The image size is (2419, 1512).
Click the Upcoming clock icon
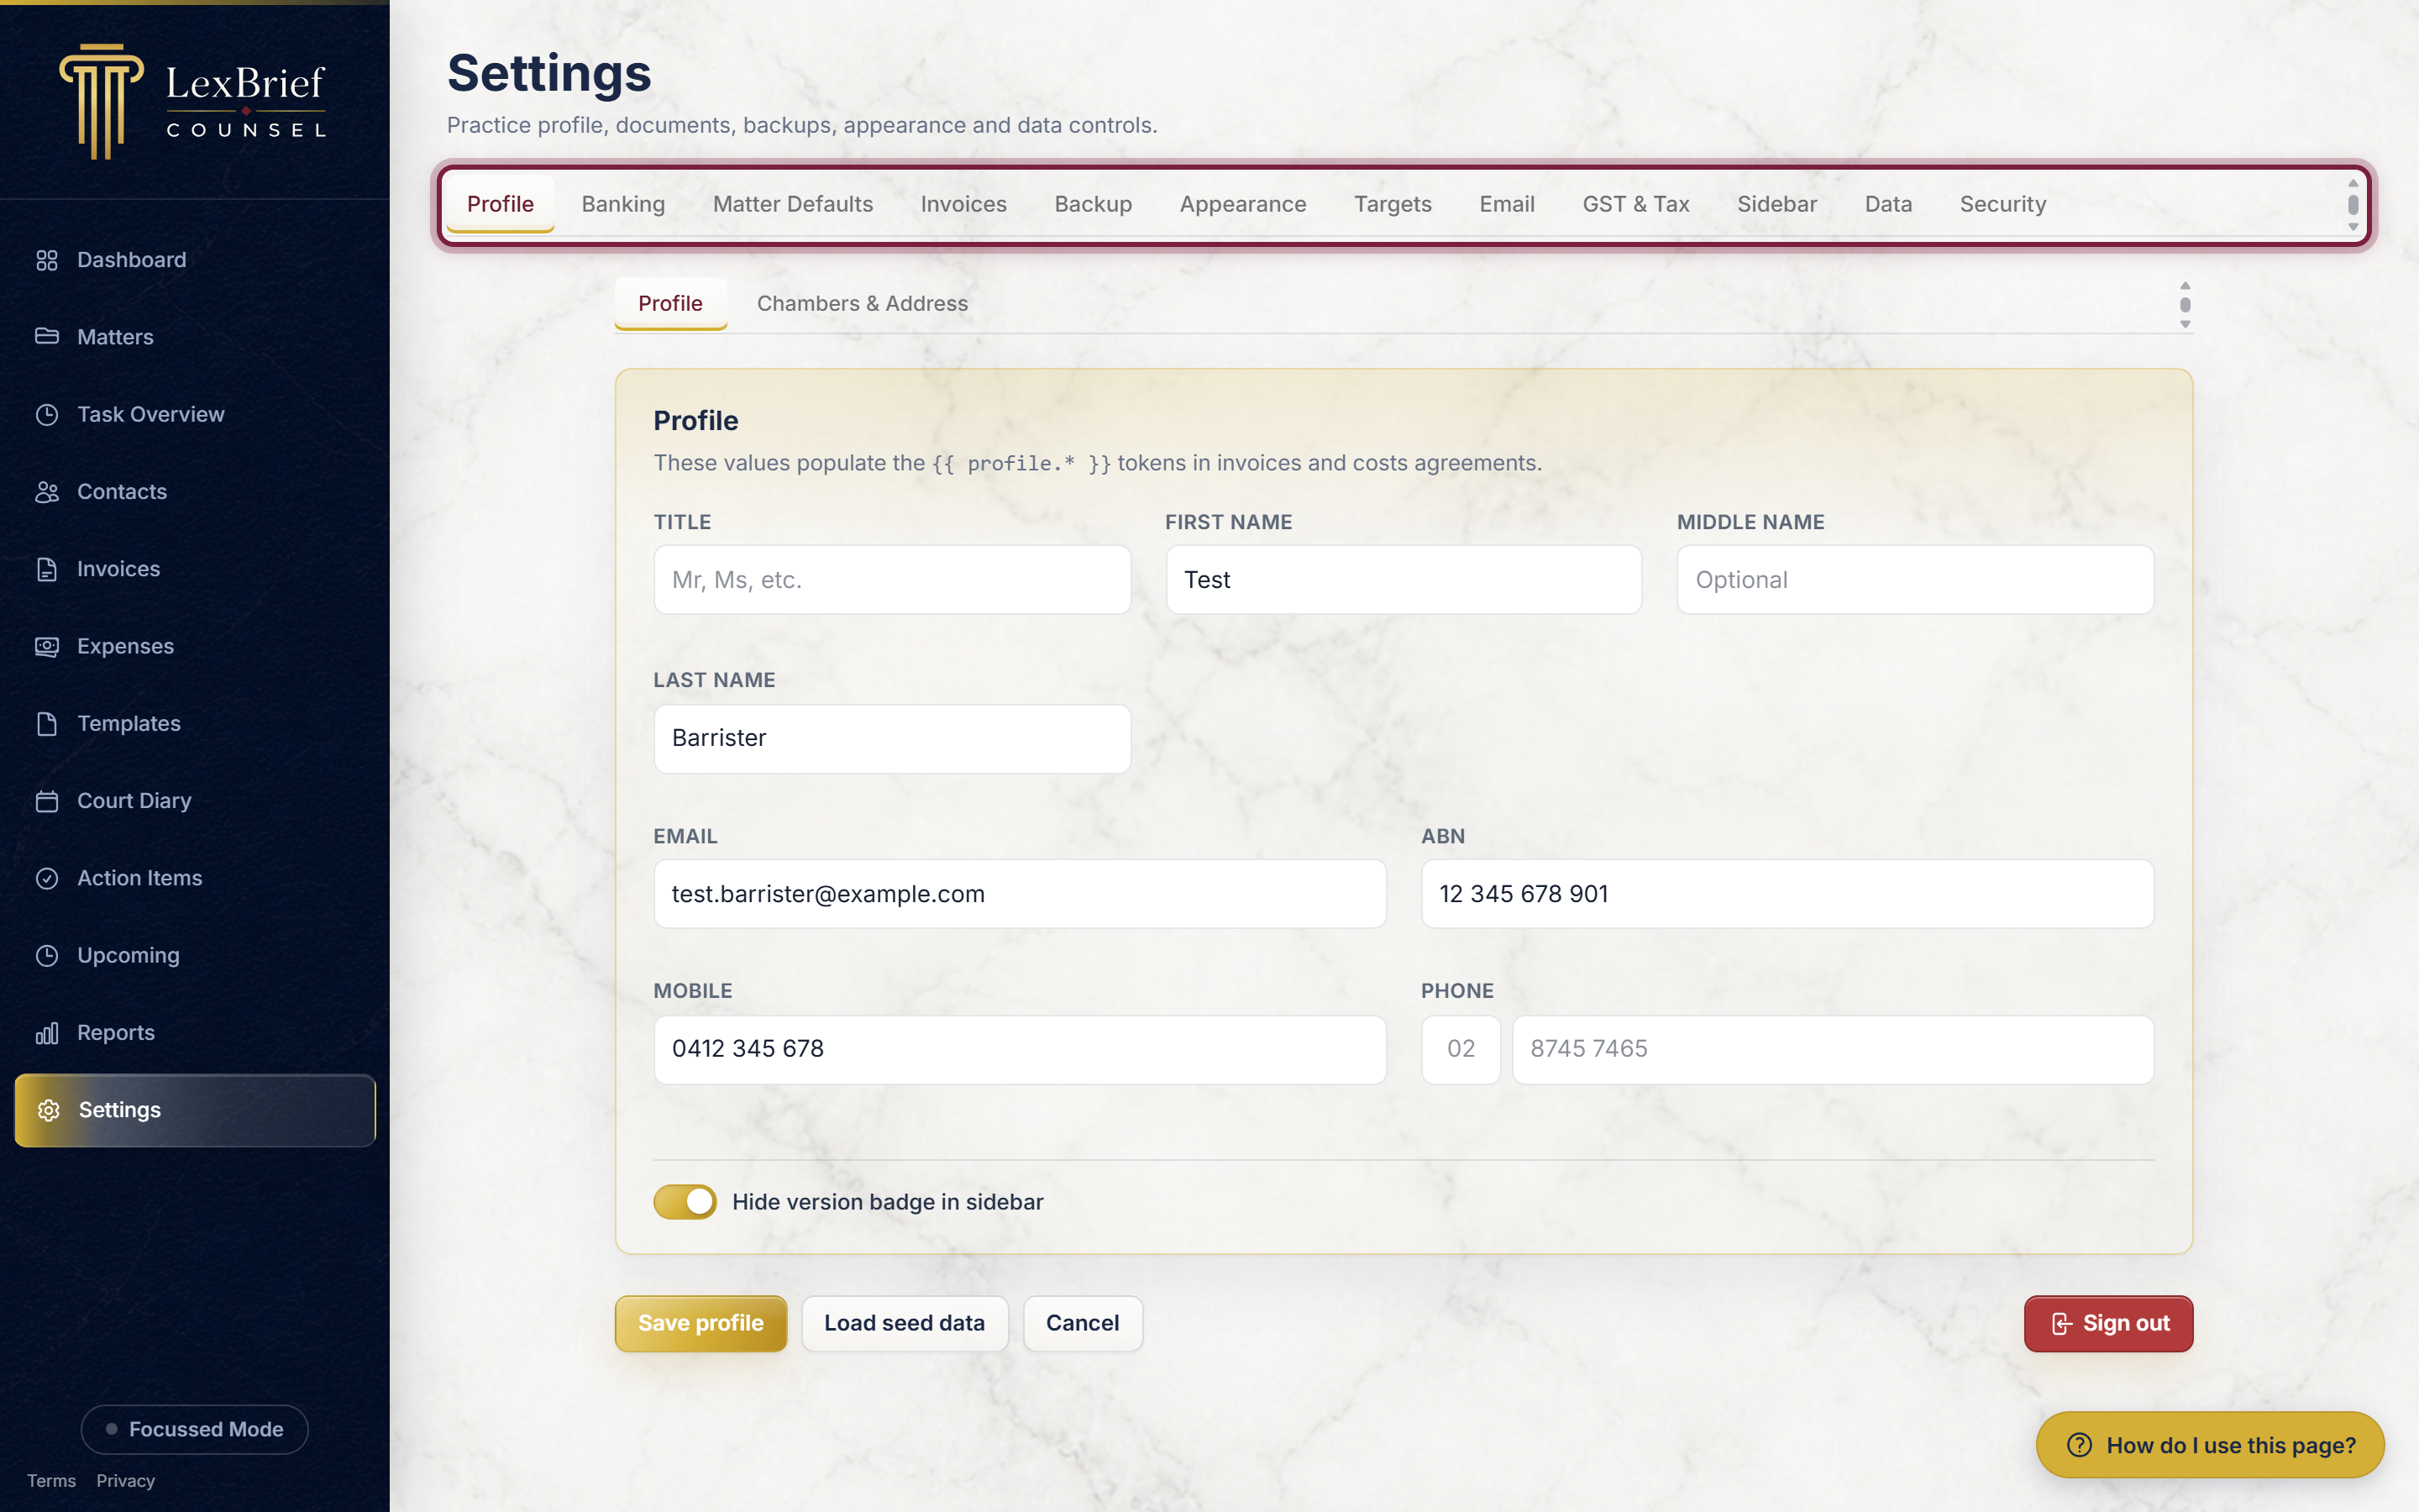[x=47, y=955]
